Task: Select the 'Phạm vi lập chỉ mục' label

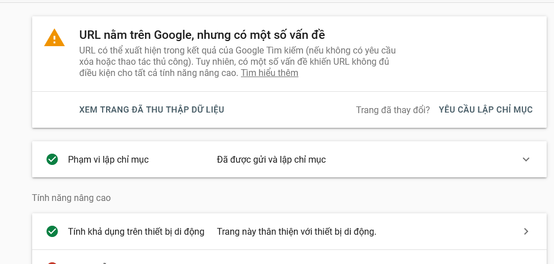Action: click(x=108, y=160)
